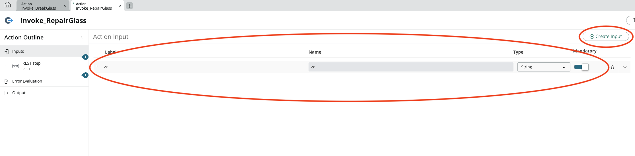
Task: Click the plus icon to open new tab
Action: tap(130, 6)
